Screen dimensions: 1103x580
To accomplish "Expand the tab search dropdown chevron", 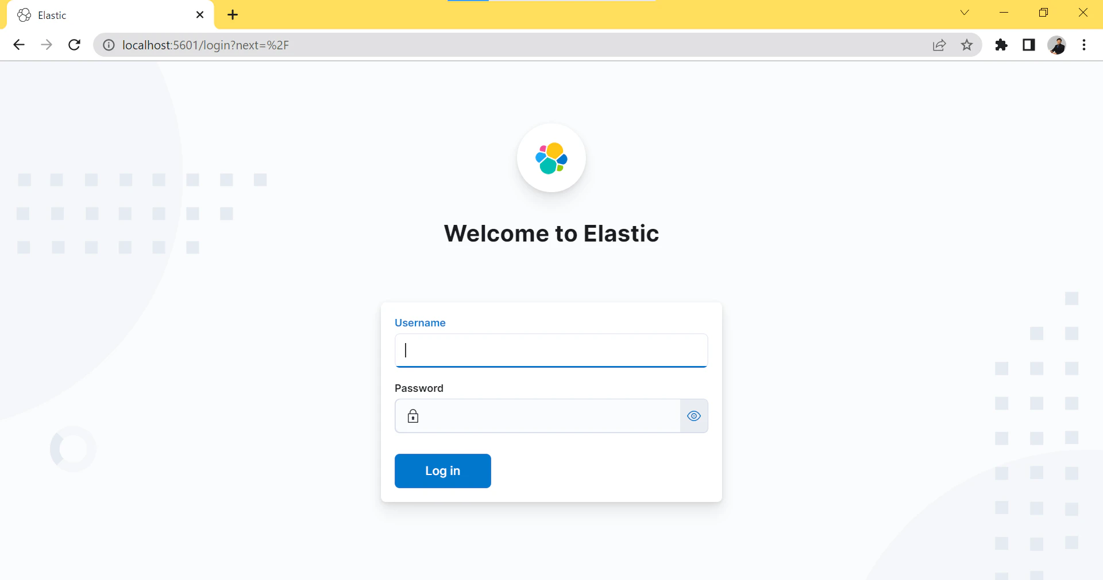I will click(965, 13).
